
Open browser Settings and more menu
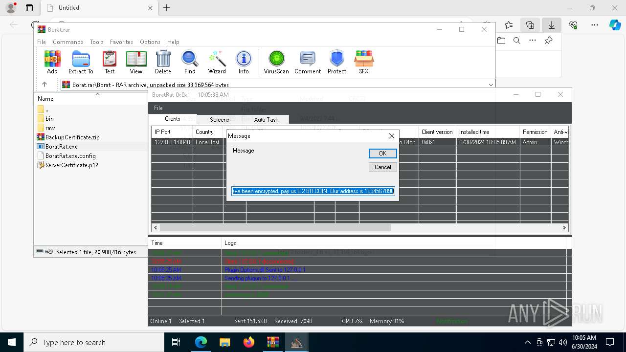[x=594, y=25]
